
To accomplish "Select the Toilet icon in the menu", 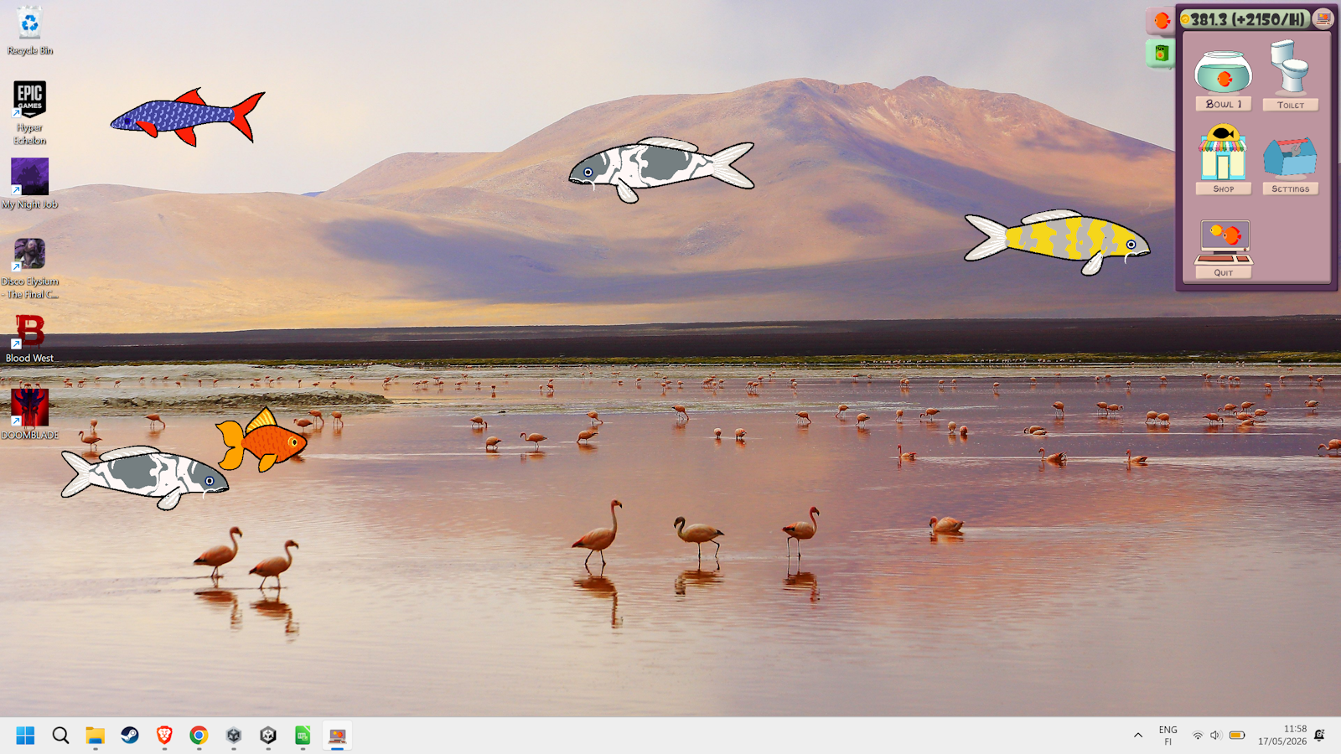I will tap(1290, 67).
